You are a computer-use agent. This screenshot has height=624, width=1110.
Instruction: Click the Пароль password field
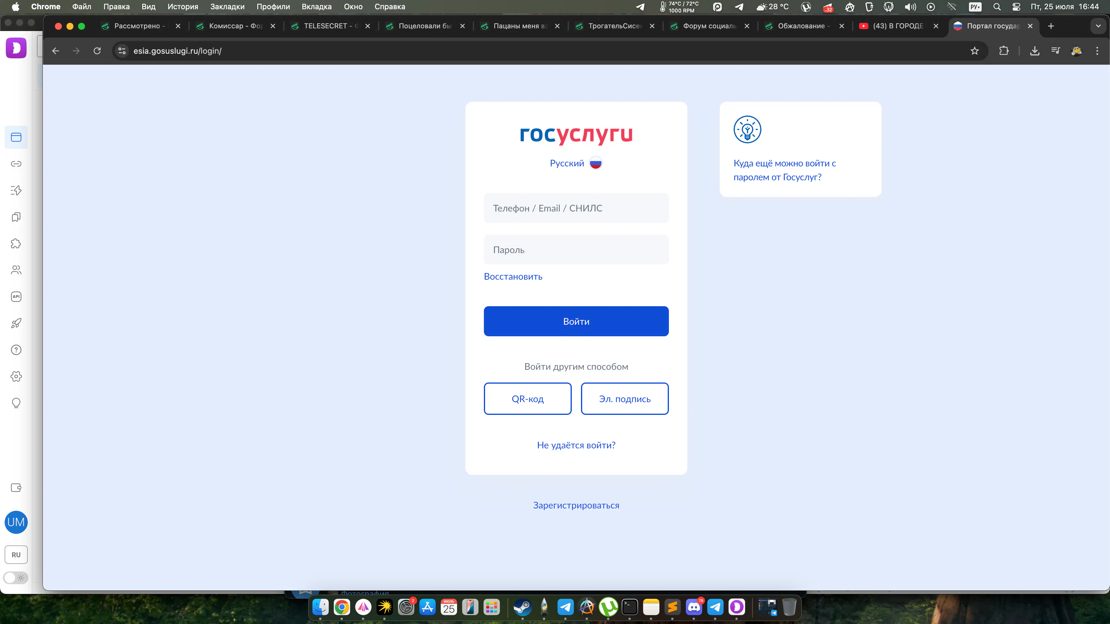[576, 250]
